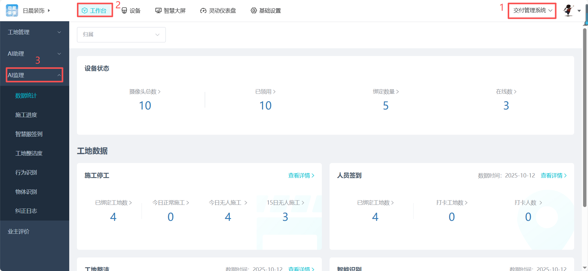Click the 日晨装饰 company logo icon
Screen dimensions: 588x271
pyautogui.click(x=12, y=10)
